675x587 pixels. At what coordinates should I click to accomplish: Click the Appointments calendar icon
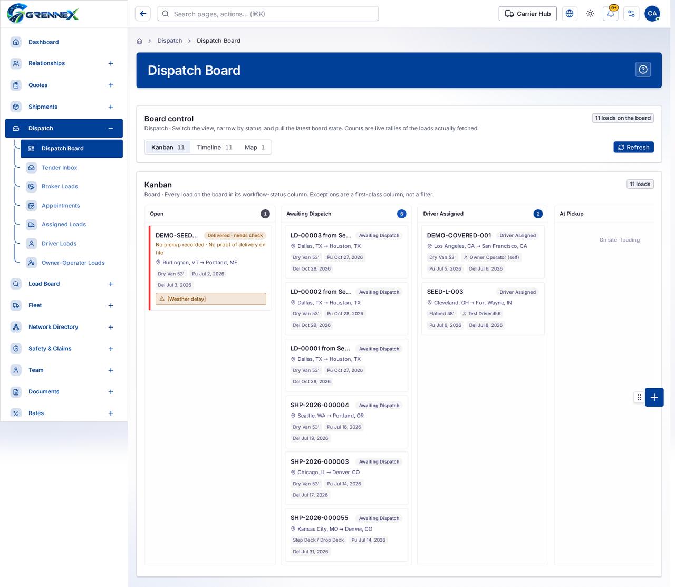(32, 206)
